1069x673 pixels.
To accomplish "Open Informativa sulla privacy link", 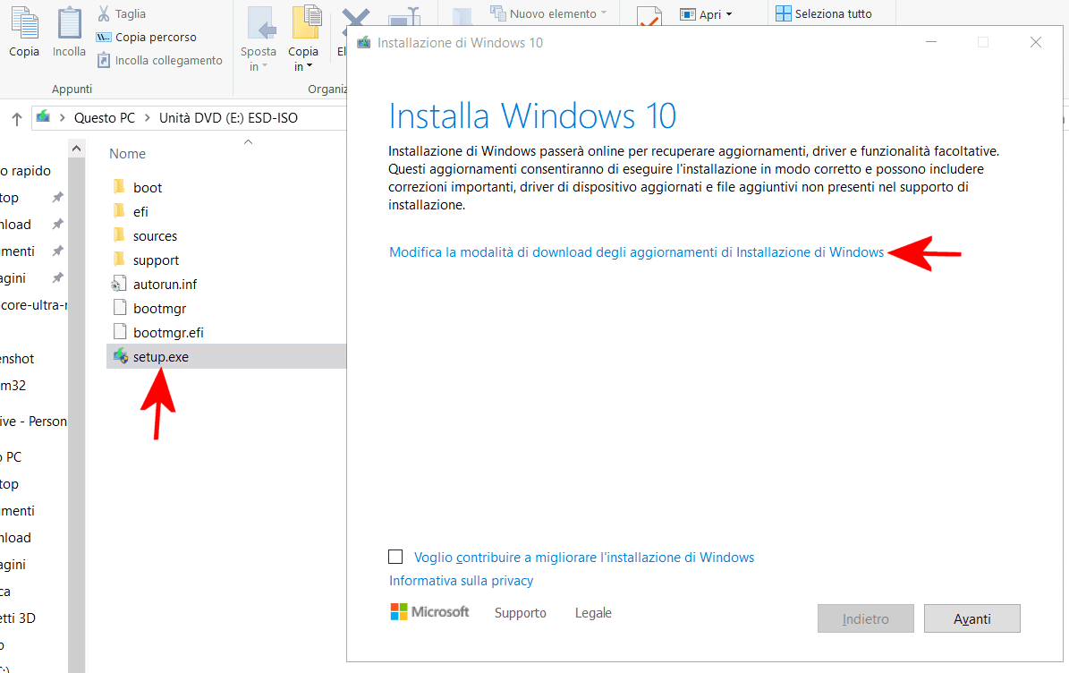I will tap(461, 581).
